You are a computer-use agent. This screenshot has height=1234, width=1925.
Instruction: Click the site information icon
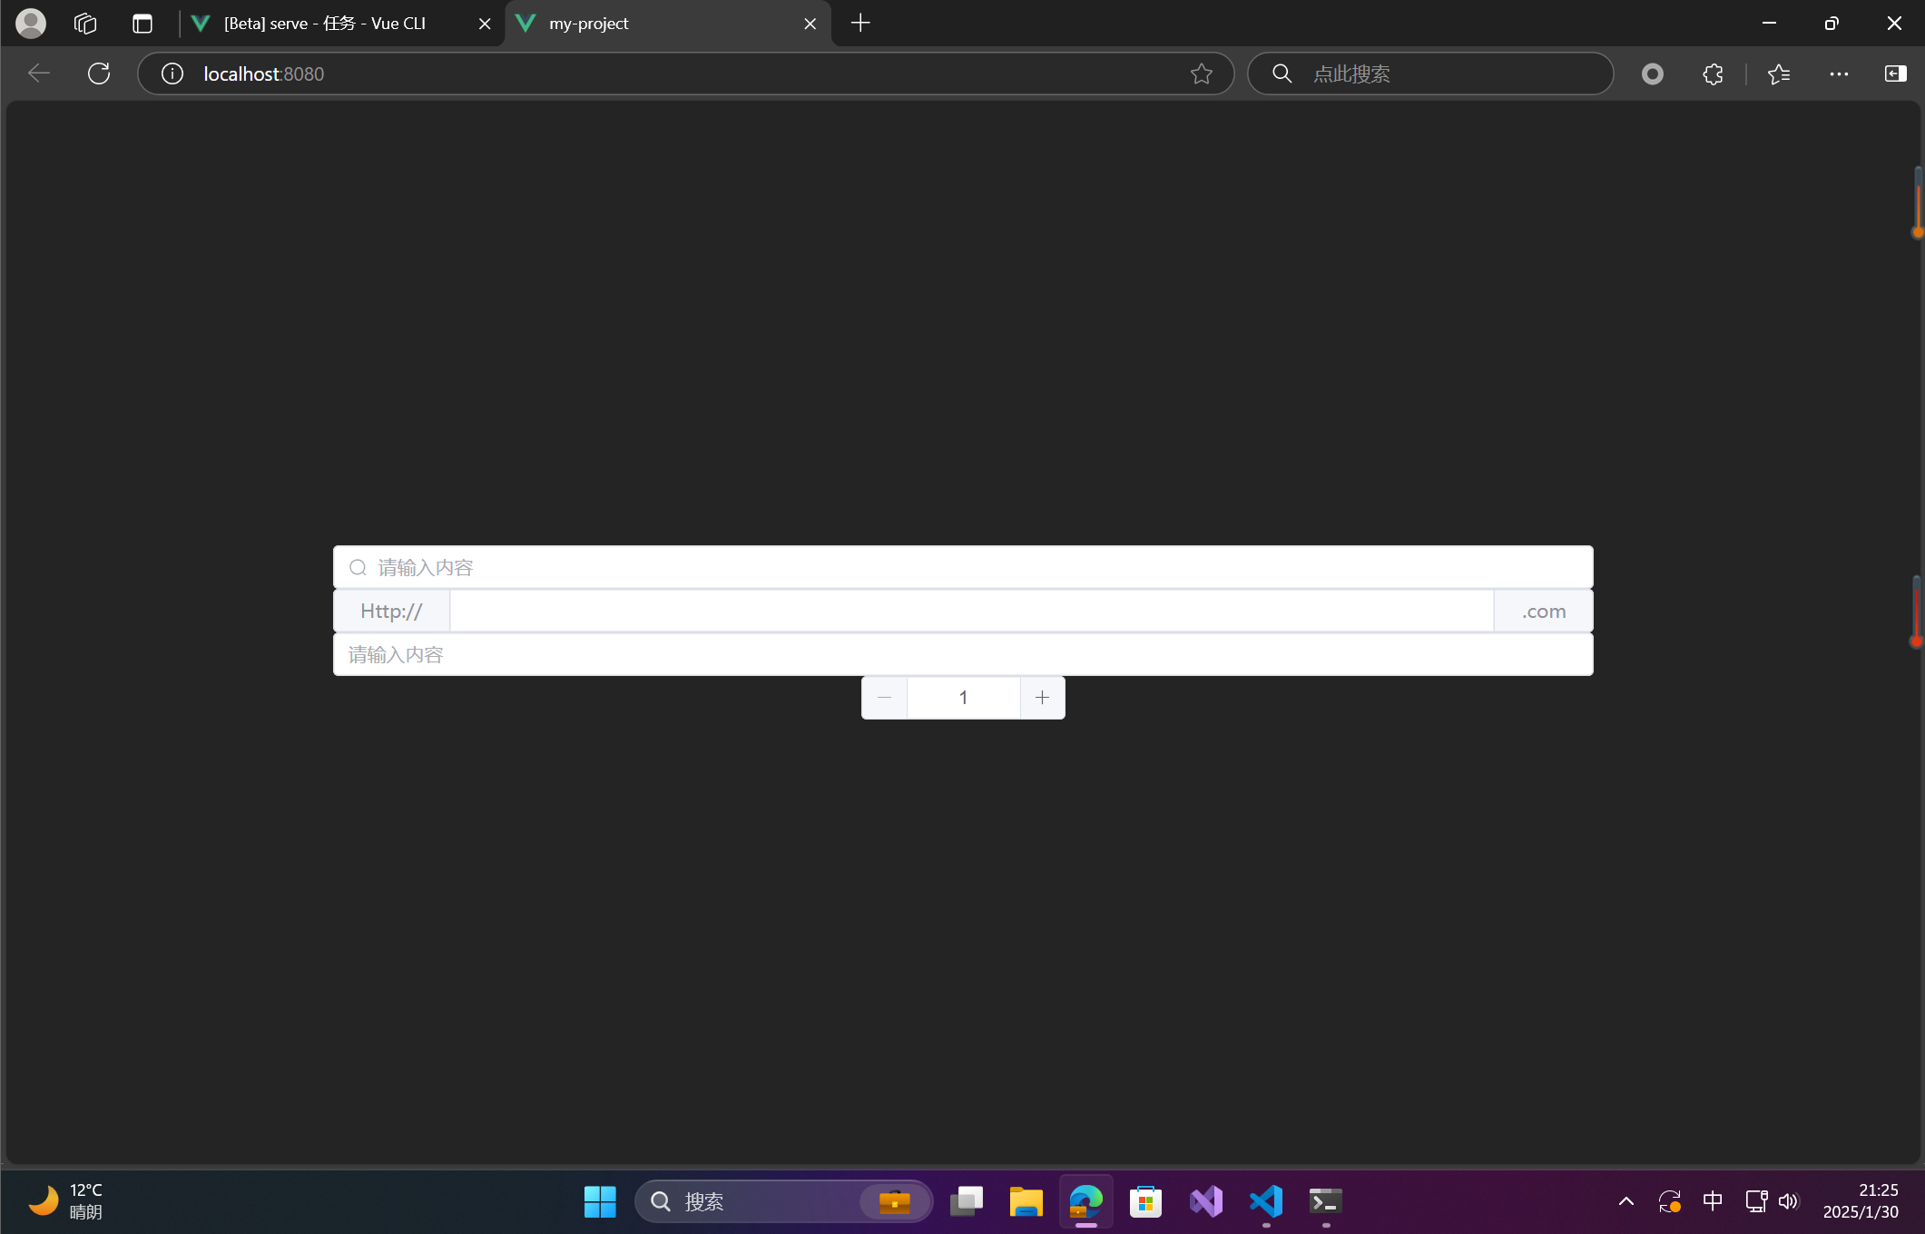point(172,73)
